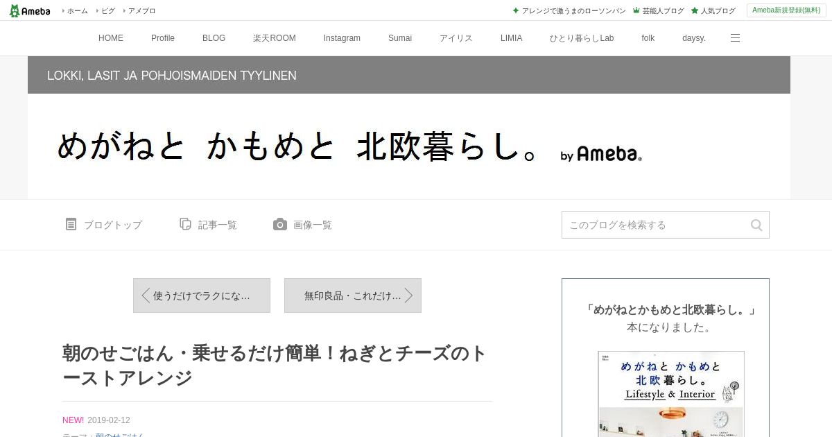Click the crown icon beside 芸能人ブログ
This screenshot has width=832, height=437.
tap(636, 11)
